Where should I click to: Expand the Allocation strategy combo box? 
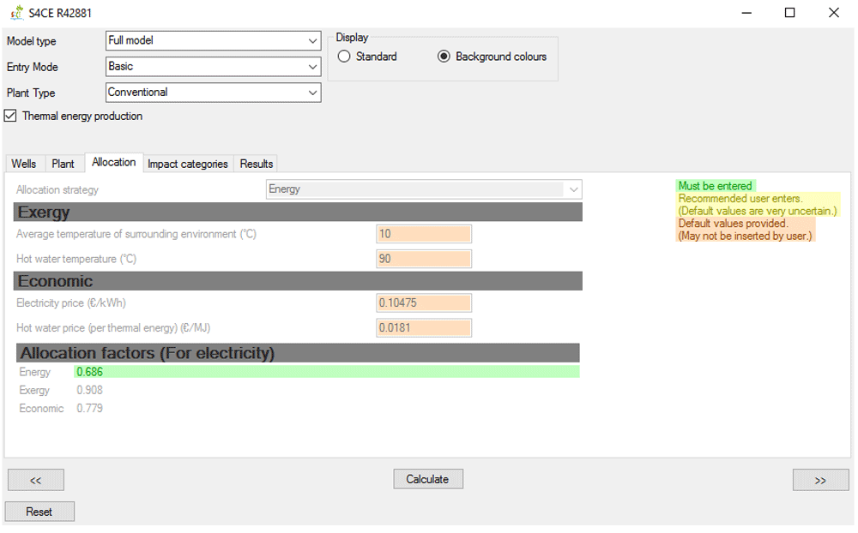(424, 189)
